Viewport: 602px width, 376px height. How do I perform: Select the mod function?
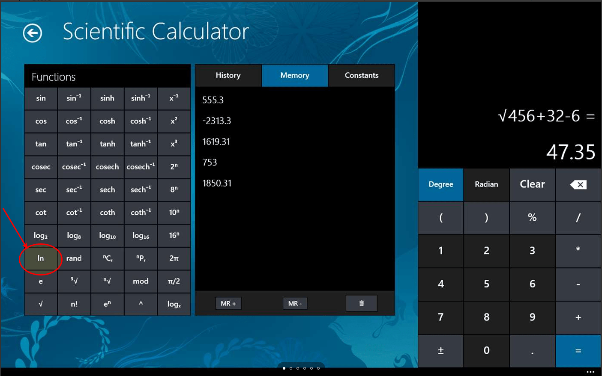tap(141, 281)
